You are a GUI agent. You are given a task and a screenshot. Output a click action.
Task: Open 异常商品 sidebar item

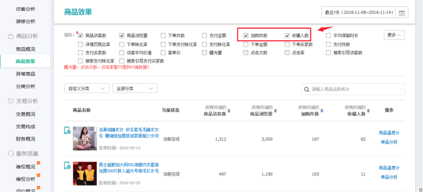(25, 74)
